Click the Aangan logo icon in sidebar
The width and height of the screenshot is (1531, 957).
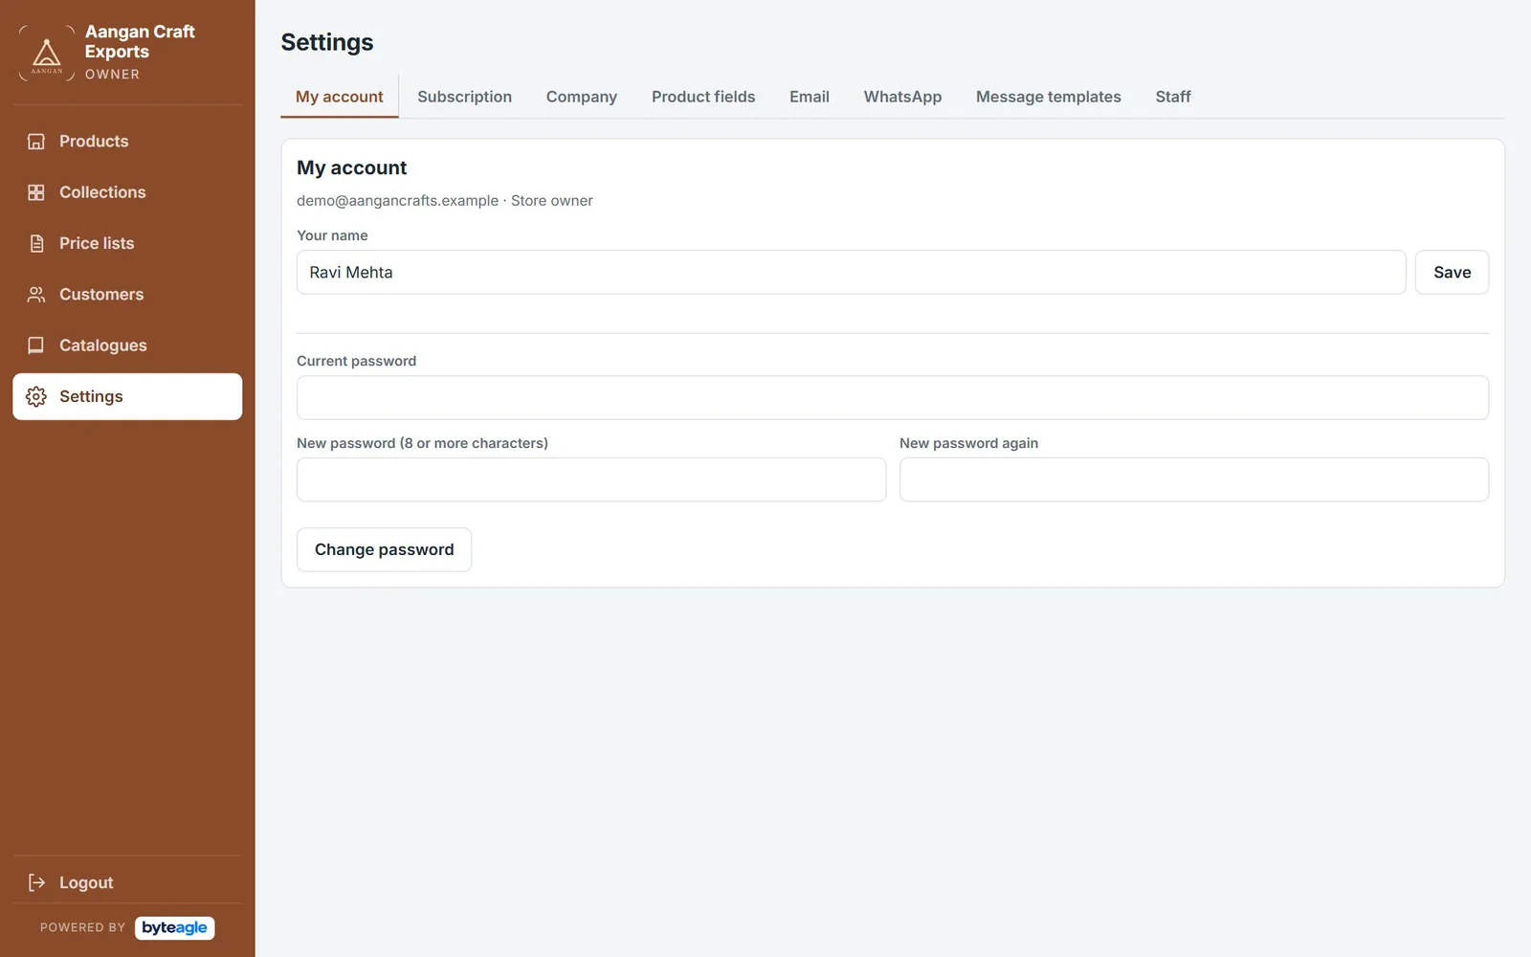click(47, 53)
